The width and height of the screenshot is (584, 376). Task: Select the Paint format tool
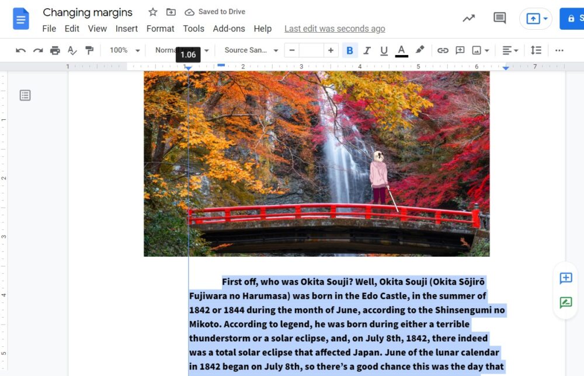click(89, 50)
